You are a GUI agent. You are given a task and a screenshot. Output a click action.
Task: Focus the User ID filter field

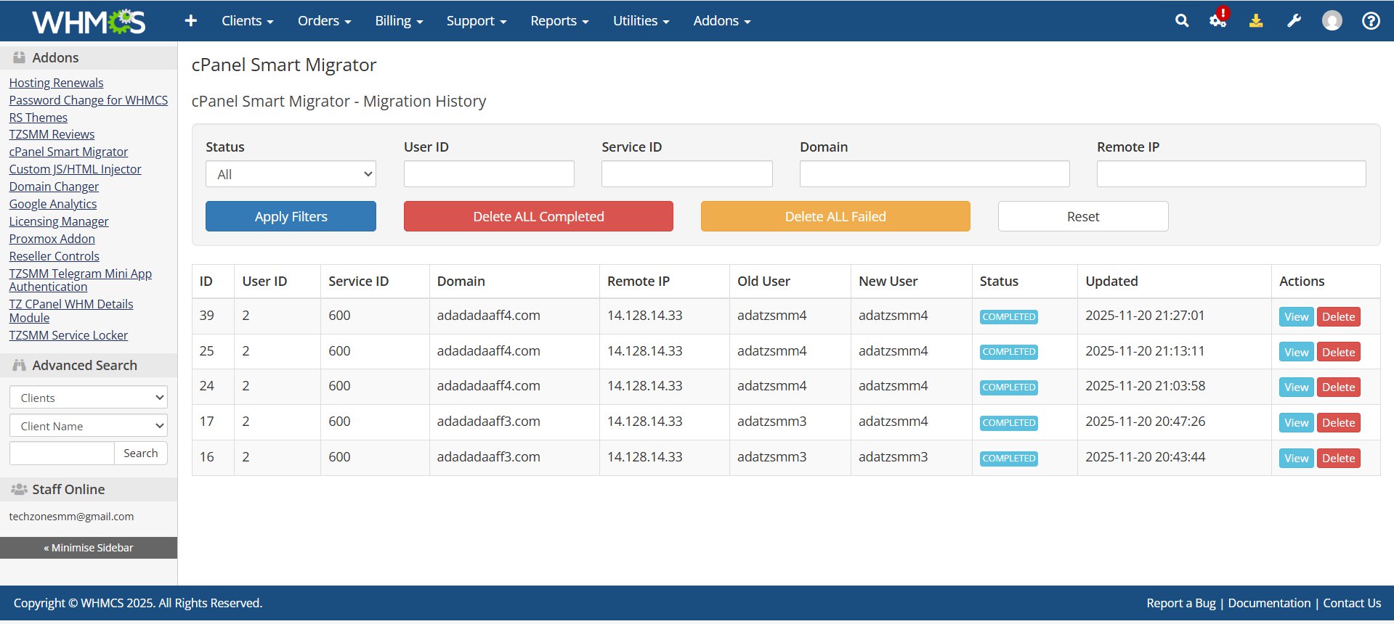pyautogui.click(x=489, y=174)
